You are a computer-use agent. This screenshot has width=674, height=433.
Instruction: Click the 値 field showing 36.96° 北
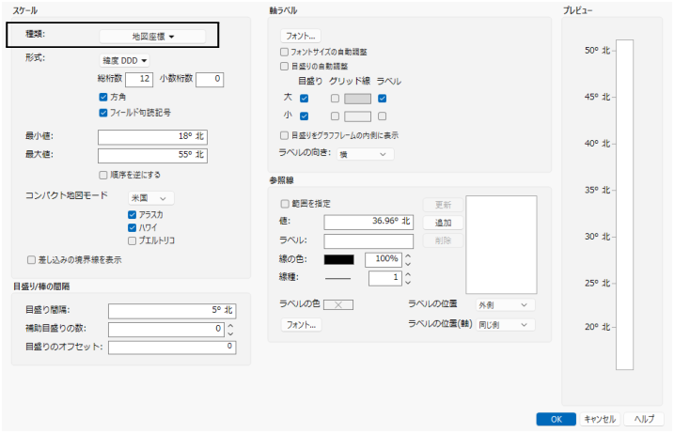[x=368, y=222]
